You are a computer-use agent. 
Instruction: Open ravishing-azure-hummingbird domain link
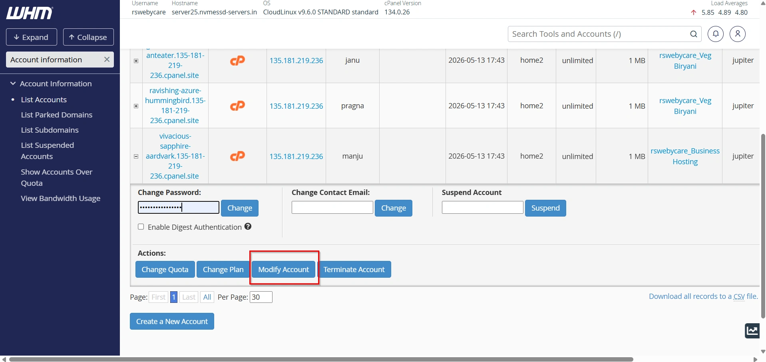[175, 105]
